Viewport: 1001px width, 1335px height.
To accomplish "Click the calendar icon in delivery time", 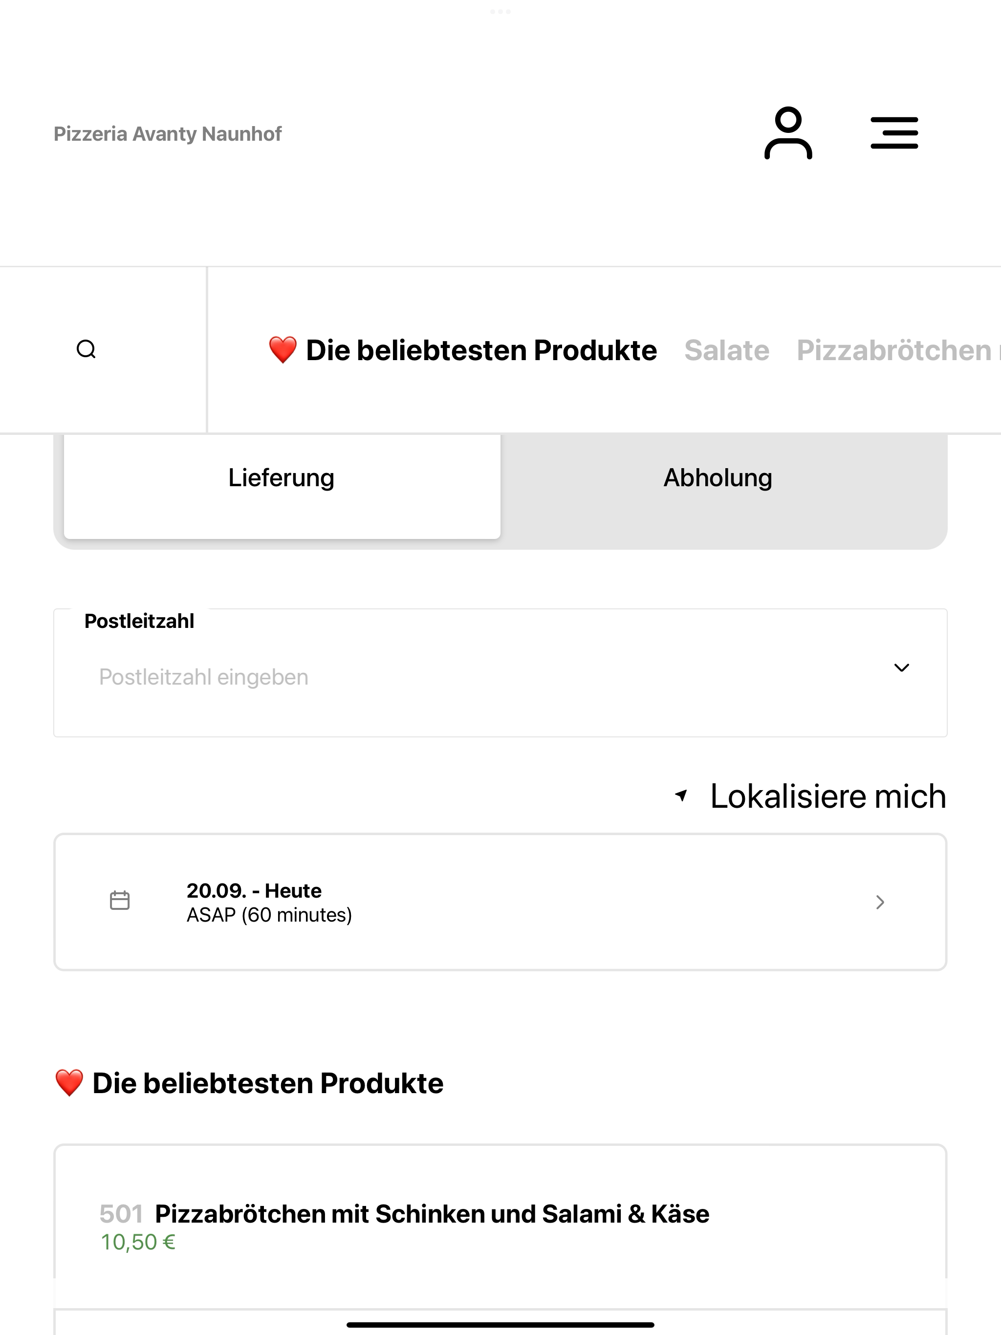I will (120, 901).
